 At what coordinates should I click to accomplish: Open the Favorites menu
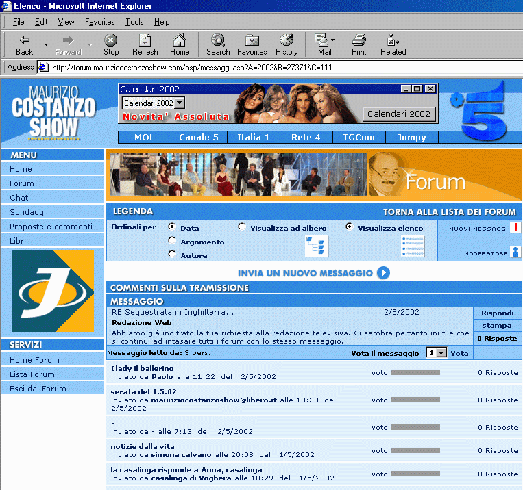click(x=99, y=22)
